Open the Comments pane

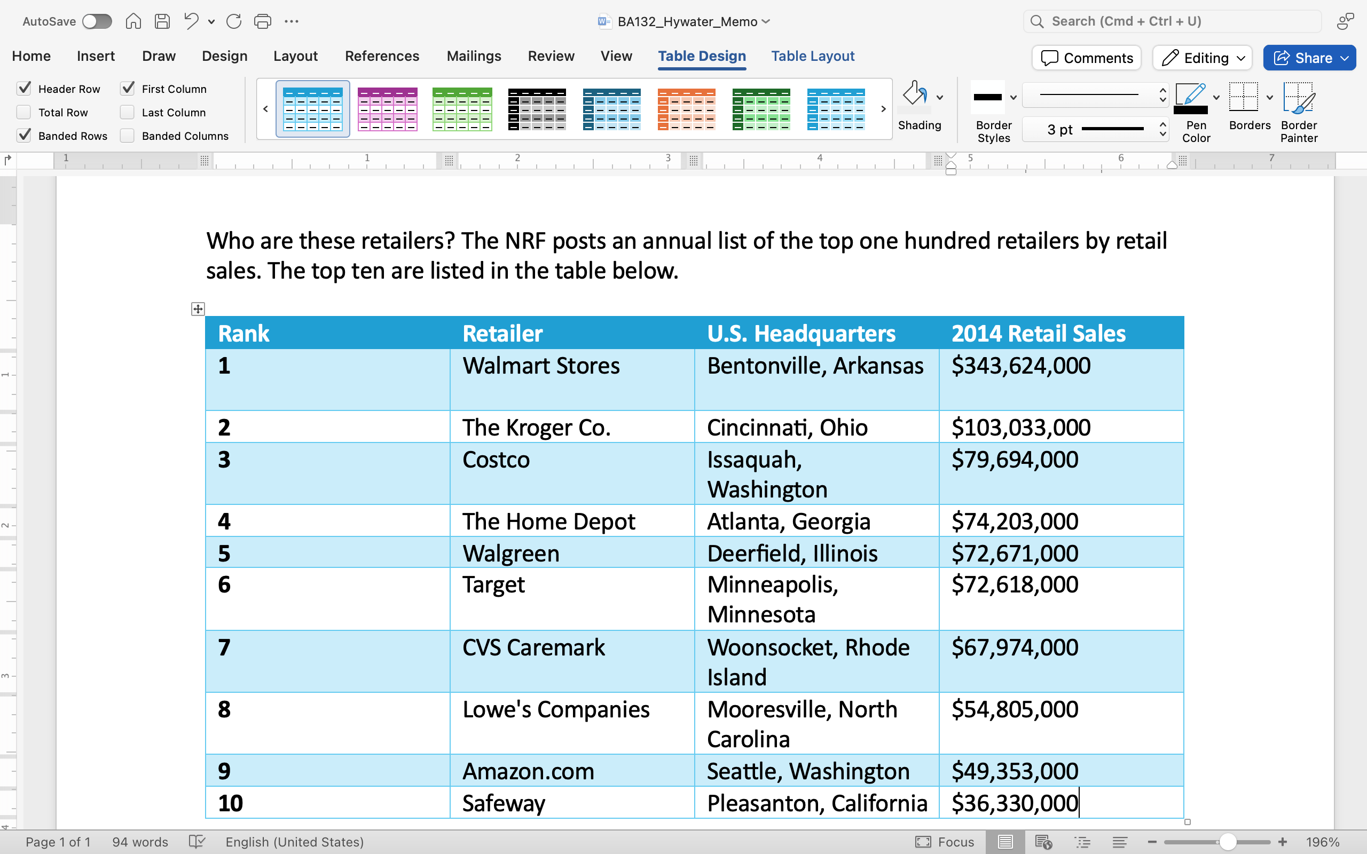click(x=1086, y=58)
